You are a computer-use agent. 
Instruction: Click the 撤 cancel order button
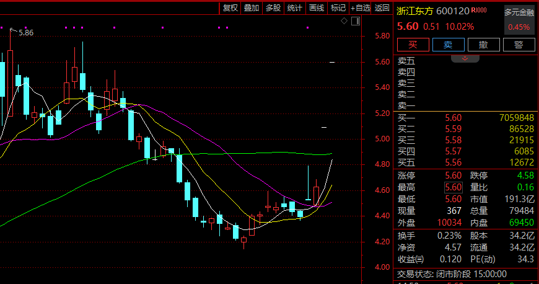[x=484, y=45]
